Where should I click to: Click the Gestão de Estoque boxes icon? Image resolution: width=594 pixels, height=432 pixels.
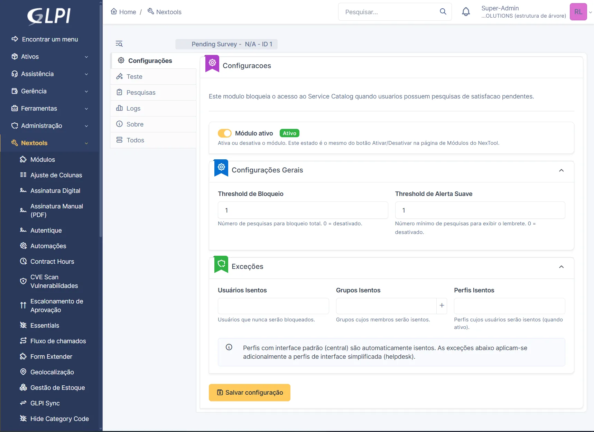click(x=23, y=387)
